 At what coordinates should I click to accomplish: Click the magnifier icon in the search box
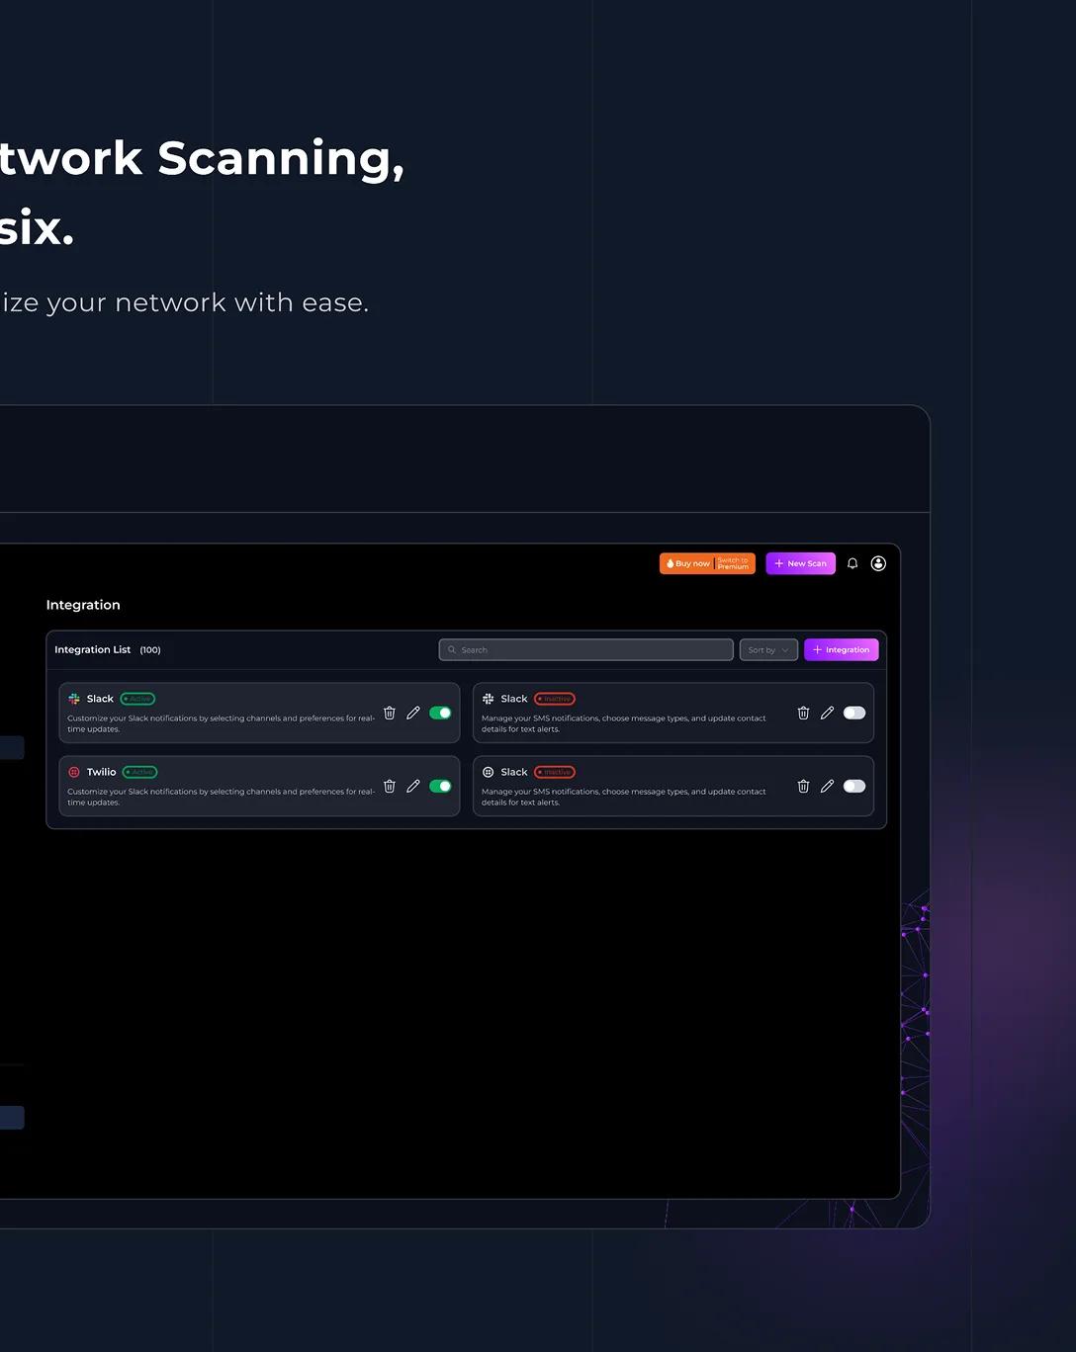(x=452, y=650)
